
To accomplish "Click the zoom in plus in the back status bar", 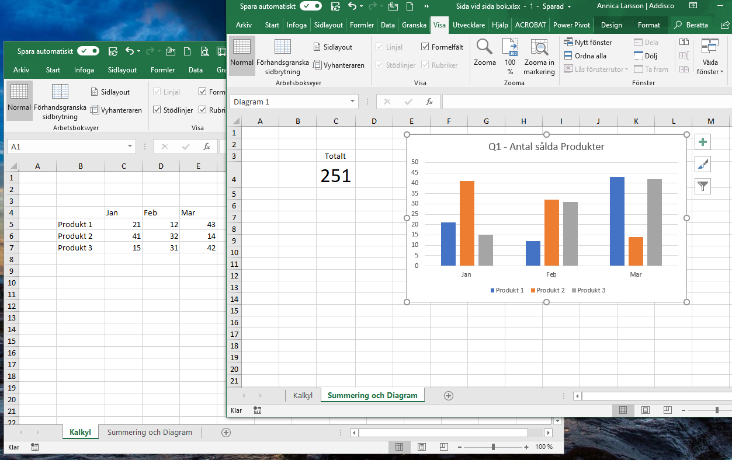I will pos(526,447).
